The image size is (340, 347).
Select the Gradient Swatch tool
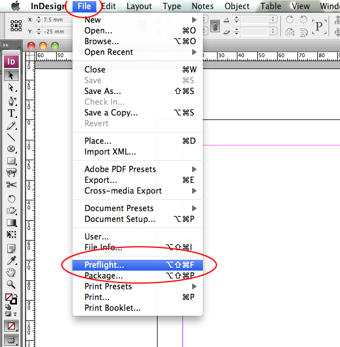[11, 222]
